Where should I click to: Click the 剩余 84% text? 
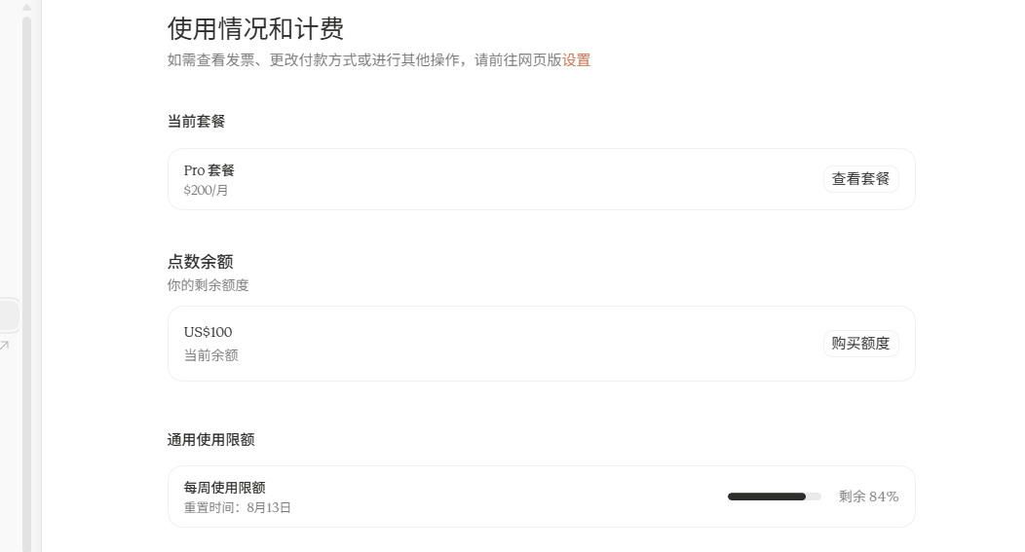pos(869,497)
